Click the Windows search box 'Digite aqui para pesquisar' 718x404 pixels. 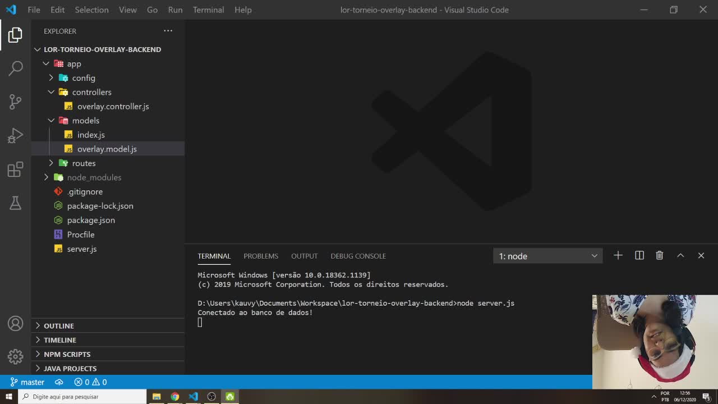click(x=82, y=397)
